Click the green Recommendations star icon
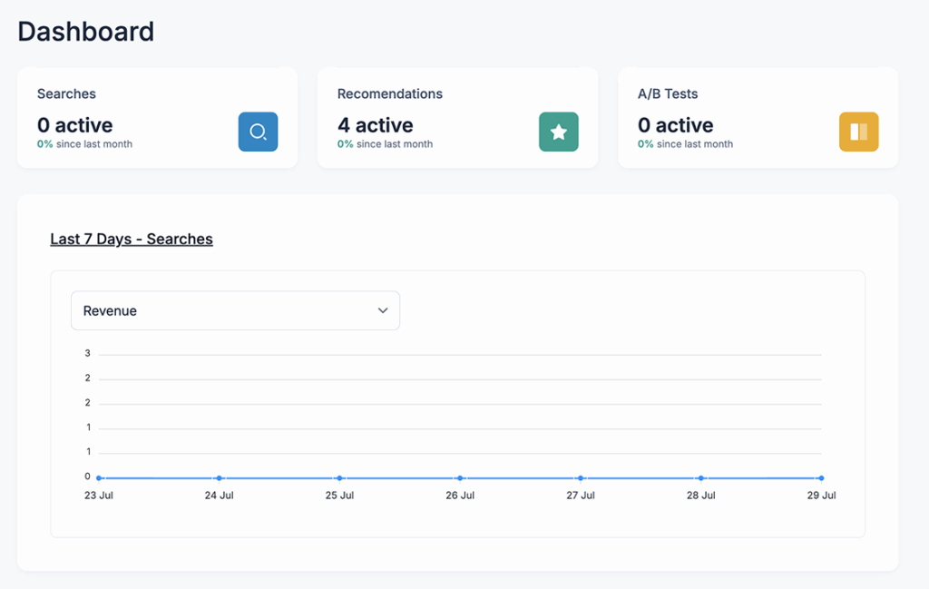 (x=558, y=132)
